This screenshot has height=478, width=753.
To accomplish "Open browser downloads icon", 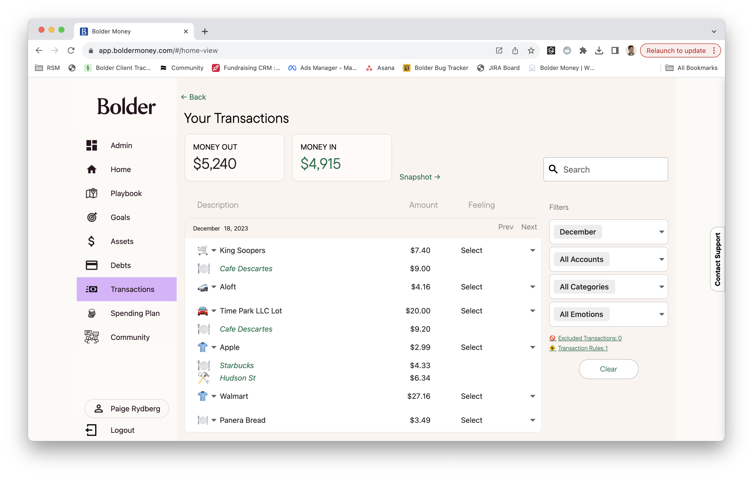I will click(599, 51).
